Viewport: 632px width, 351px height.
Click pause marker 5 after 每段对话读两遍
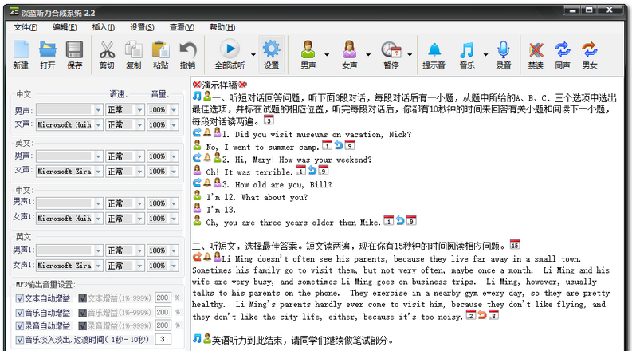(269, 120)
